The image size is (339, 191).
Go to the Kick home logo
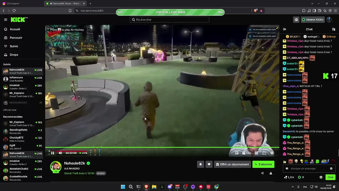[x=19, y=20]
